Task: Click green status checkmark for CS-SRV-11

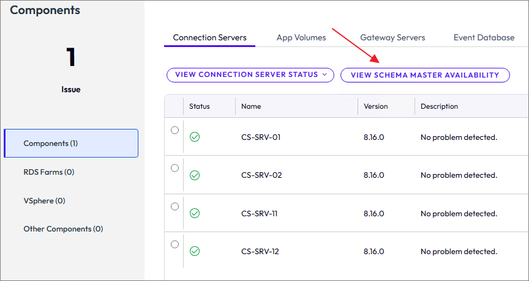Action: pos(195,213)
